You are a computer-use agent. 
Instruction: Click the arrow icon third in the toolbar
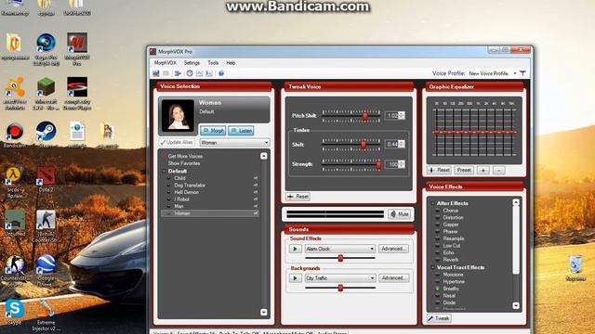178,73
